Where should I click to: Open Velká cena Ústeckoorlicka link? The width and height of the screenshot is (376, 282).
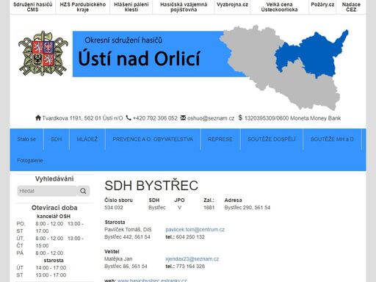point(279,7)
